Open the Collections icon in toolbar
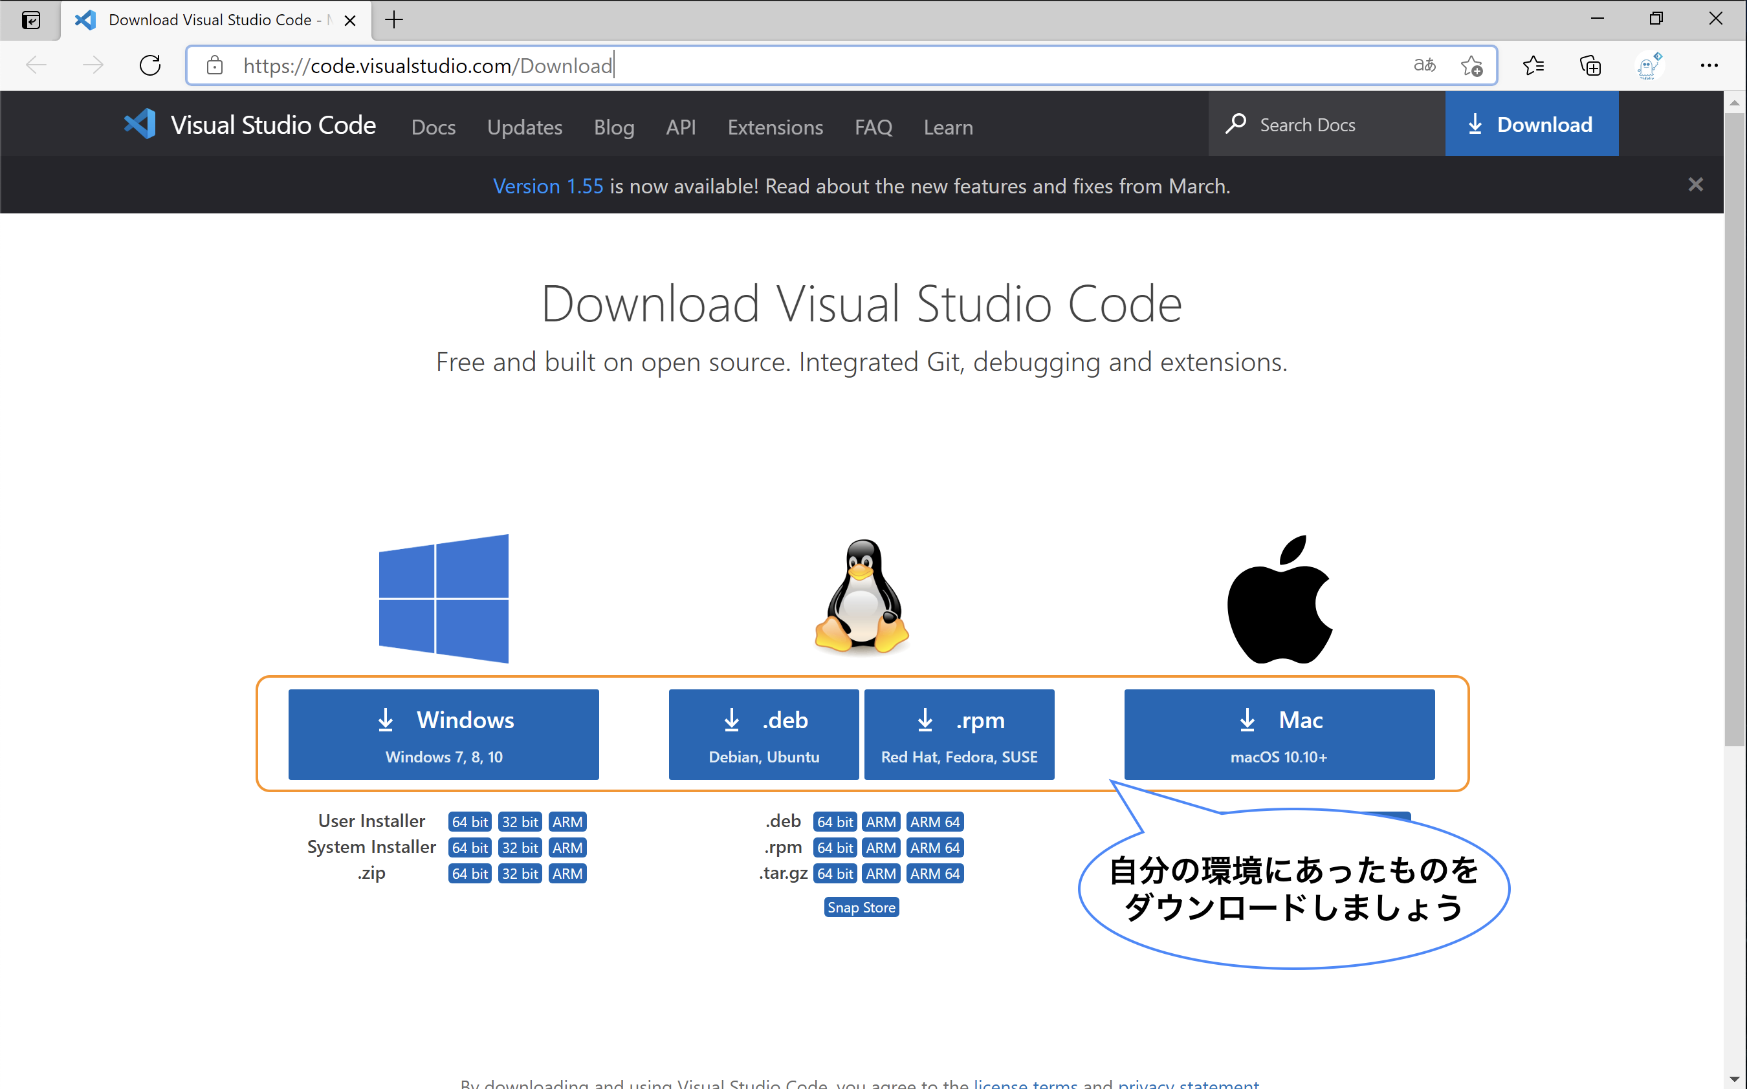 click(1590, 65)
